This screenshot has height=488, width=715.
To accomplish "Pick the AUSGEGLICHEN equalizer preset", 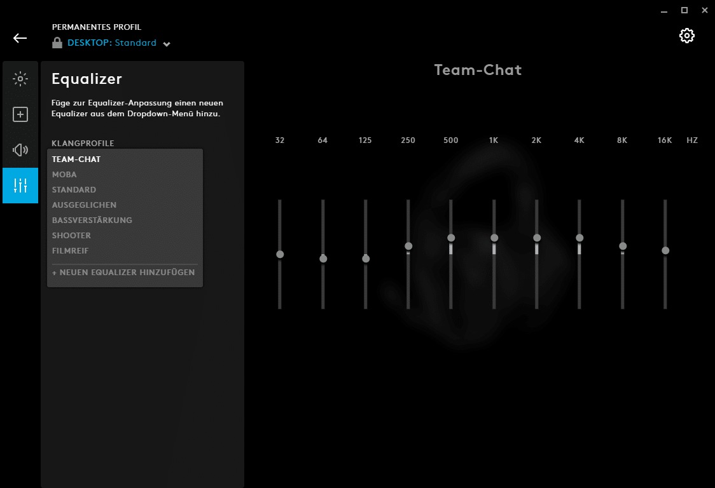I will click(x=84, y=205).
